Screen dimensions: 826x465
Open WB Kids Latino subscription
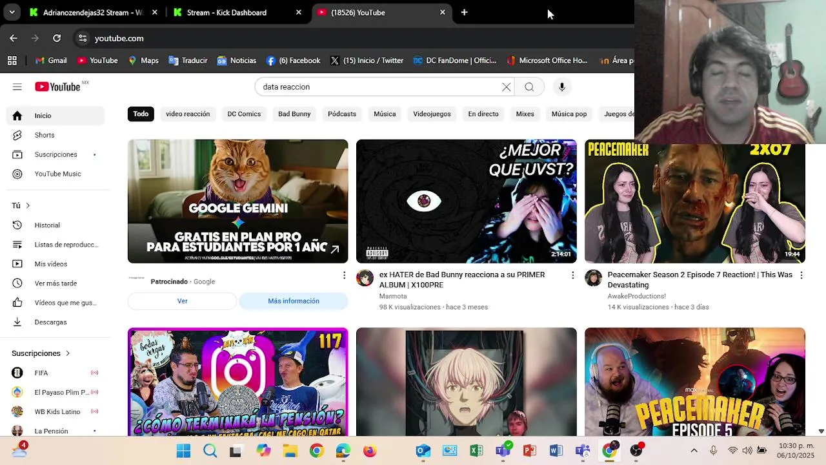(x=55, y=411)
